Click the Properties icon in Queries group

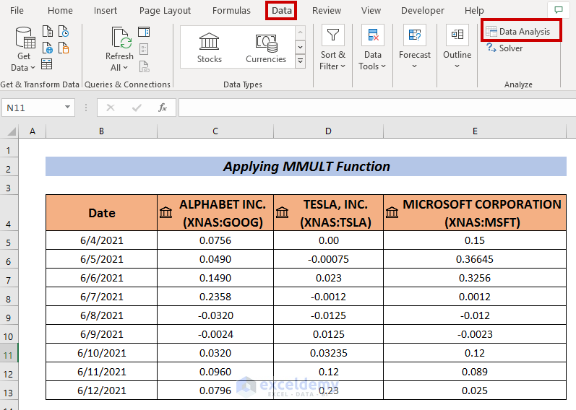click(x=144, y=49)
